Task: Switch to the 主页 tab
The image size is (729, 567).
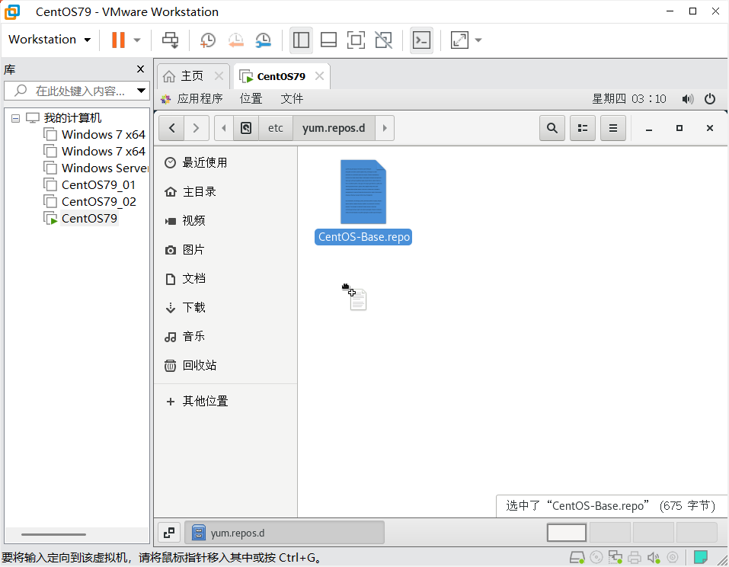Action: 192,75
